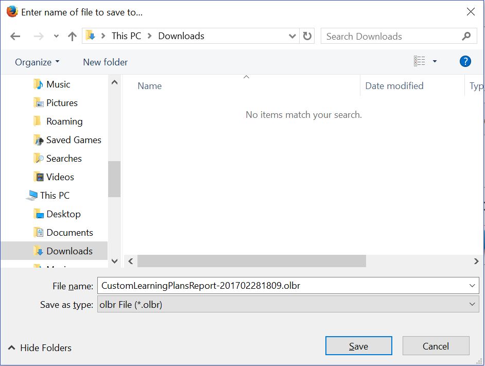Cancel the save dialog
The image size is (485, 366).
pyautogui.click(x=436, y=346)
